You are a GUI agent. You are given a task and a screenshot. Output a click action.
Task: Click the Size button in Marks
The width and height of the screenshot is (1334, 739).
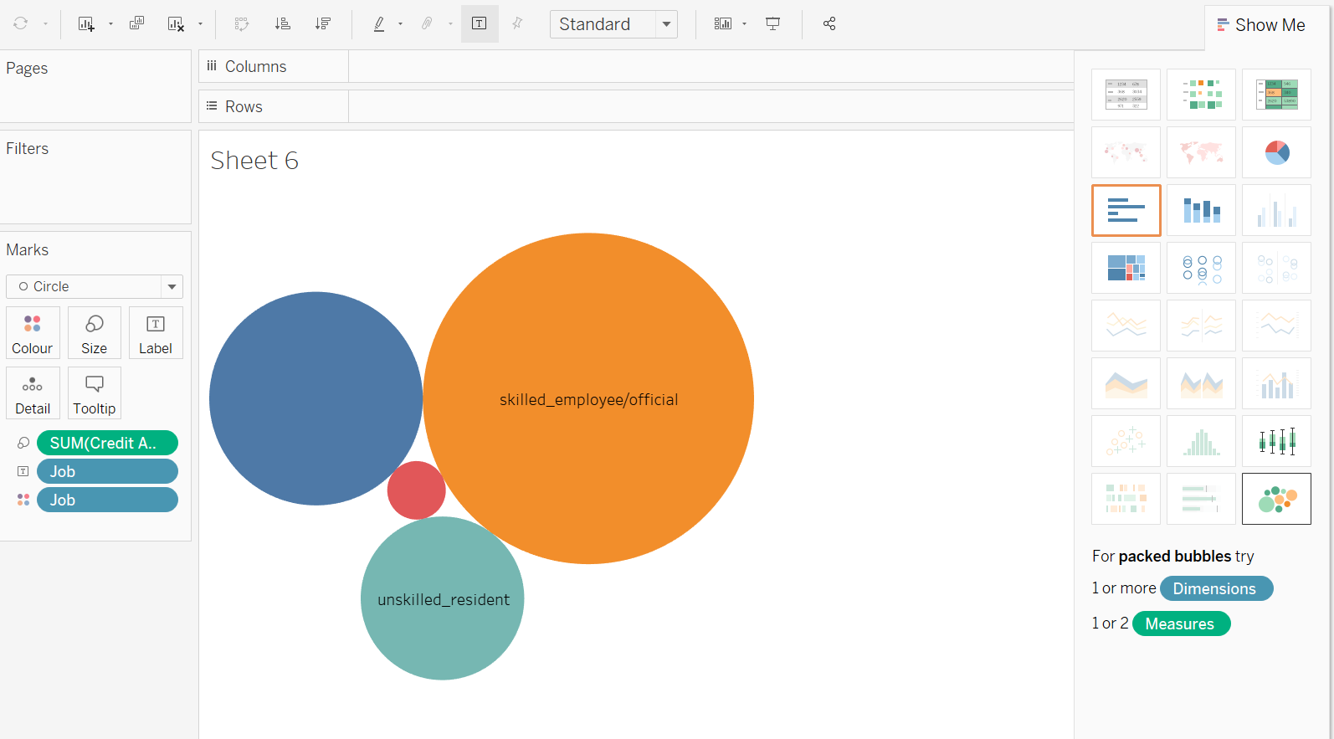click(95, 333)
